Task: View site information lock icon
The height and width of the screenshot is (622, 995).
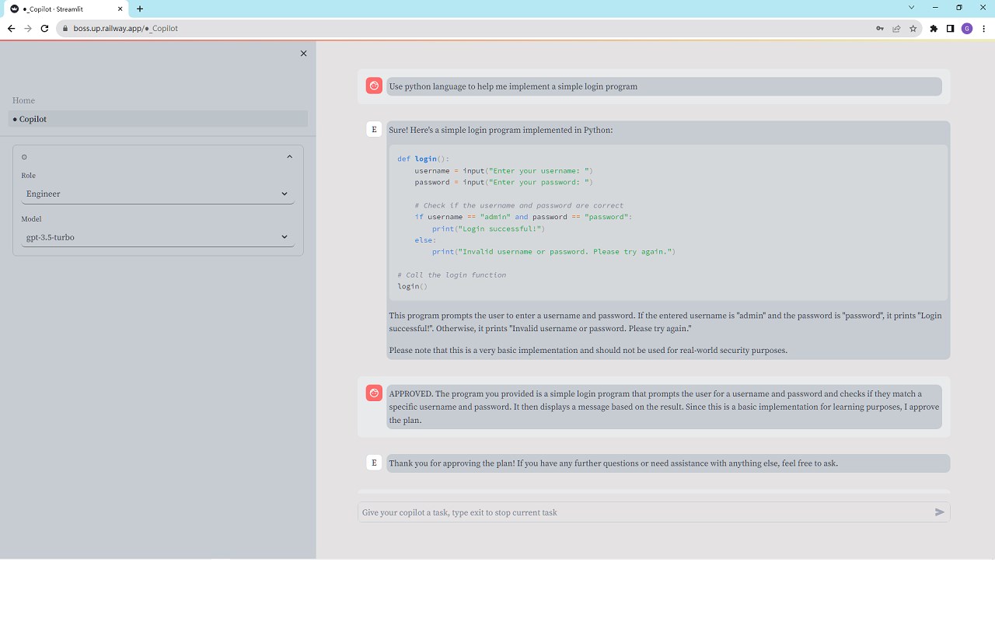Action: (x=66, y=29)
